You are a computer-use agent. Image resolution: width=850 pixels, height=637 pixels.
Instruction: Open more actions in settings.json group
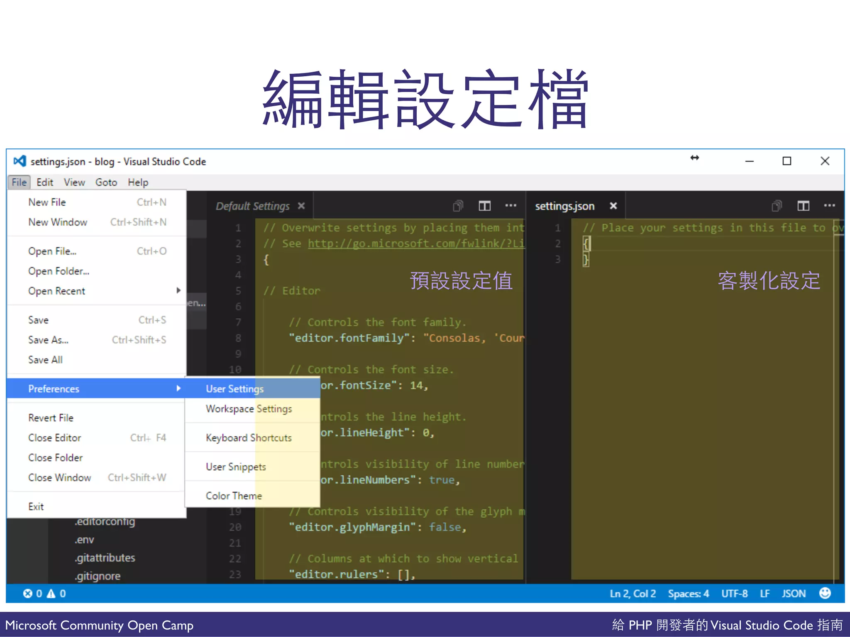[829, 205]
